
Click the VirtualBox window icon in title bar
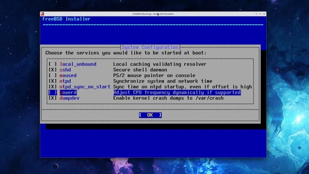42,14
